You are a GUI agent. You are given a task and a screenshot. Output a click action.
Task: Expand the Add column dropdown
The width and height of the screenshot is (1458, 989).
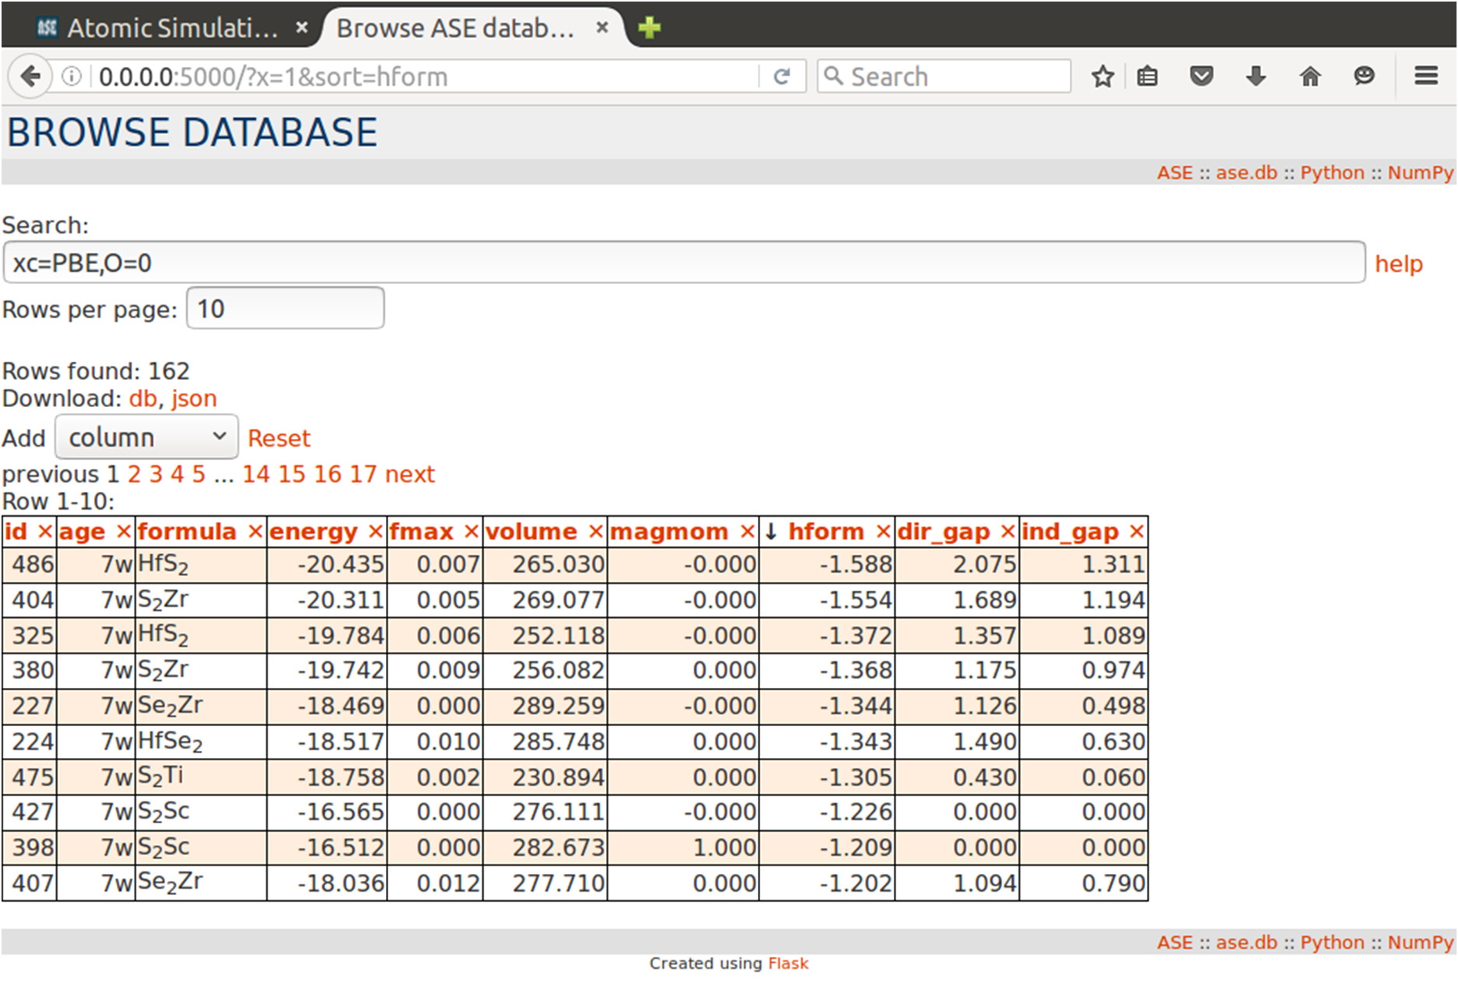pos(146,437)
